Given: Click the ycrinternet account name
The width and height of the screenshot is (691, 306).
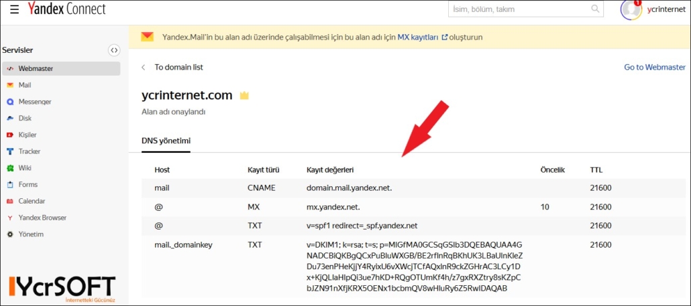Looking at the screenshot, I should coord(666,9).
